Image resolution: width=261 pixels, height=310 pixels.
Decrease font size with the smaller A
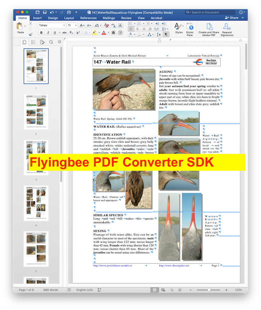[x=89, y=25]
